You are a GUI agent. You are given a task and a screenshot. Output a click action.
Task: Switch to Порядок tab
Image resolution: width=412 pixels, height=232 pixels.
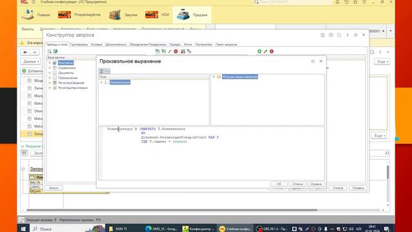[x=174, y=44]
